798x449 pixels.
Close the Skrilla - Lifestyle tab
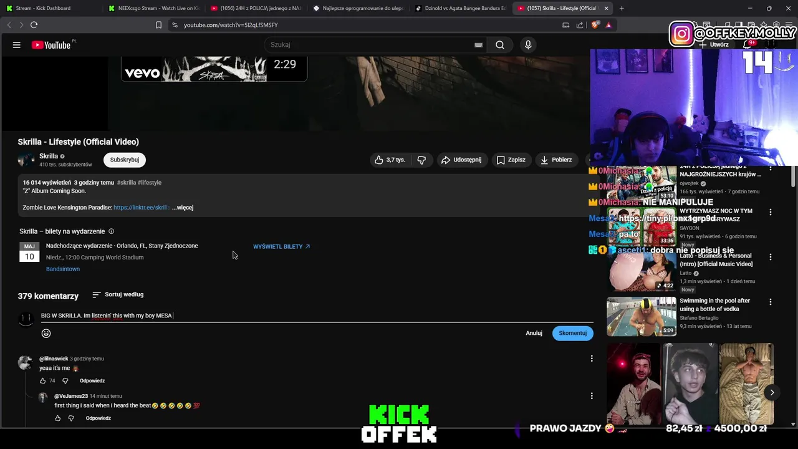tap(606, 8)
